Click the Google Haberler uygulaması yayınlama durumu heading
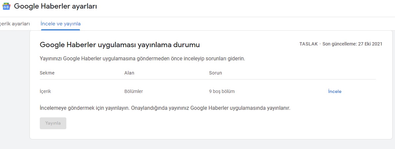The width and height of the screenshot is (395, 149). (x=120, y=45)
